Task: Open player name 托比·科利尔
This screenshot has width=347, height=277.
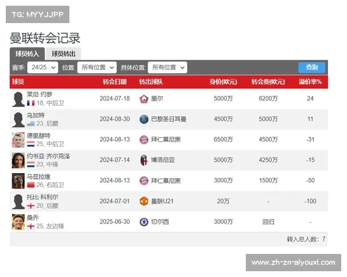Action: click(42, 197)
